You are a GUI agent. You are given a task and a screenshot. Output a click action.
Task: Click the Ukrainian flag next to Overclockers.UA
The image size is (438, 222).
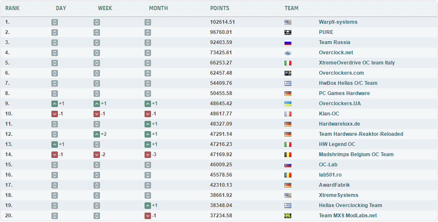tap(288, 104)
